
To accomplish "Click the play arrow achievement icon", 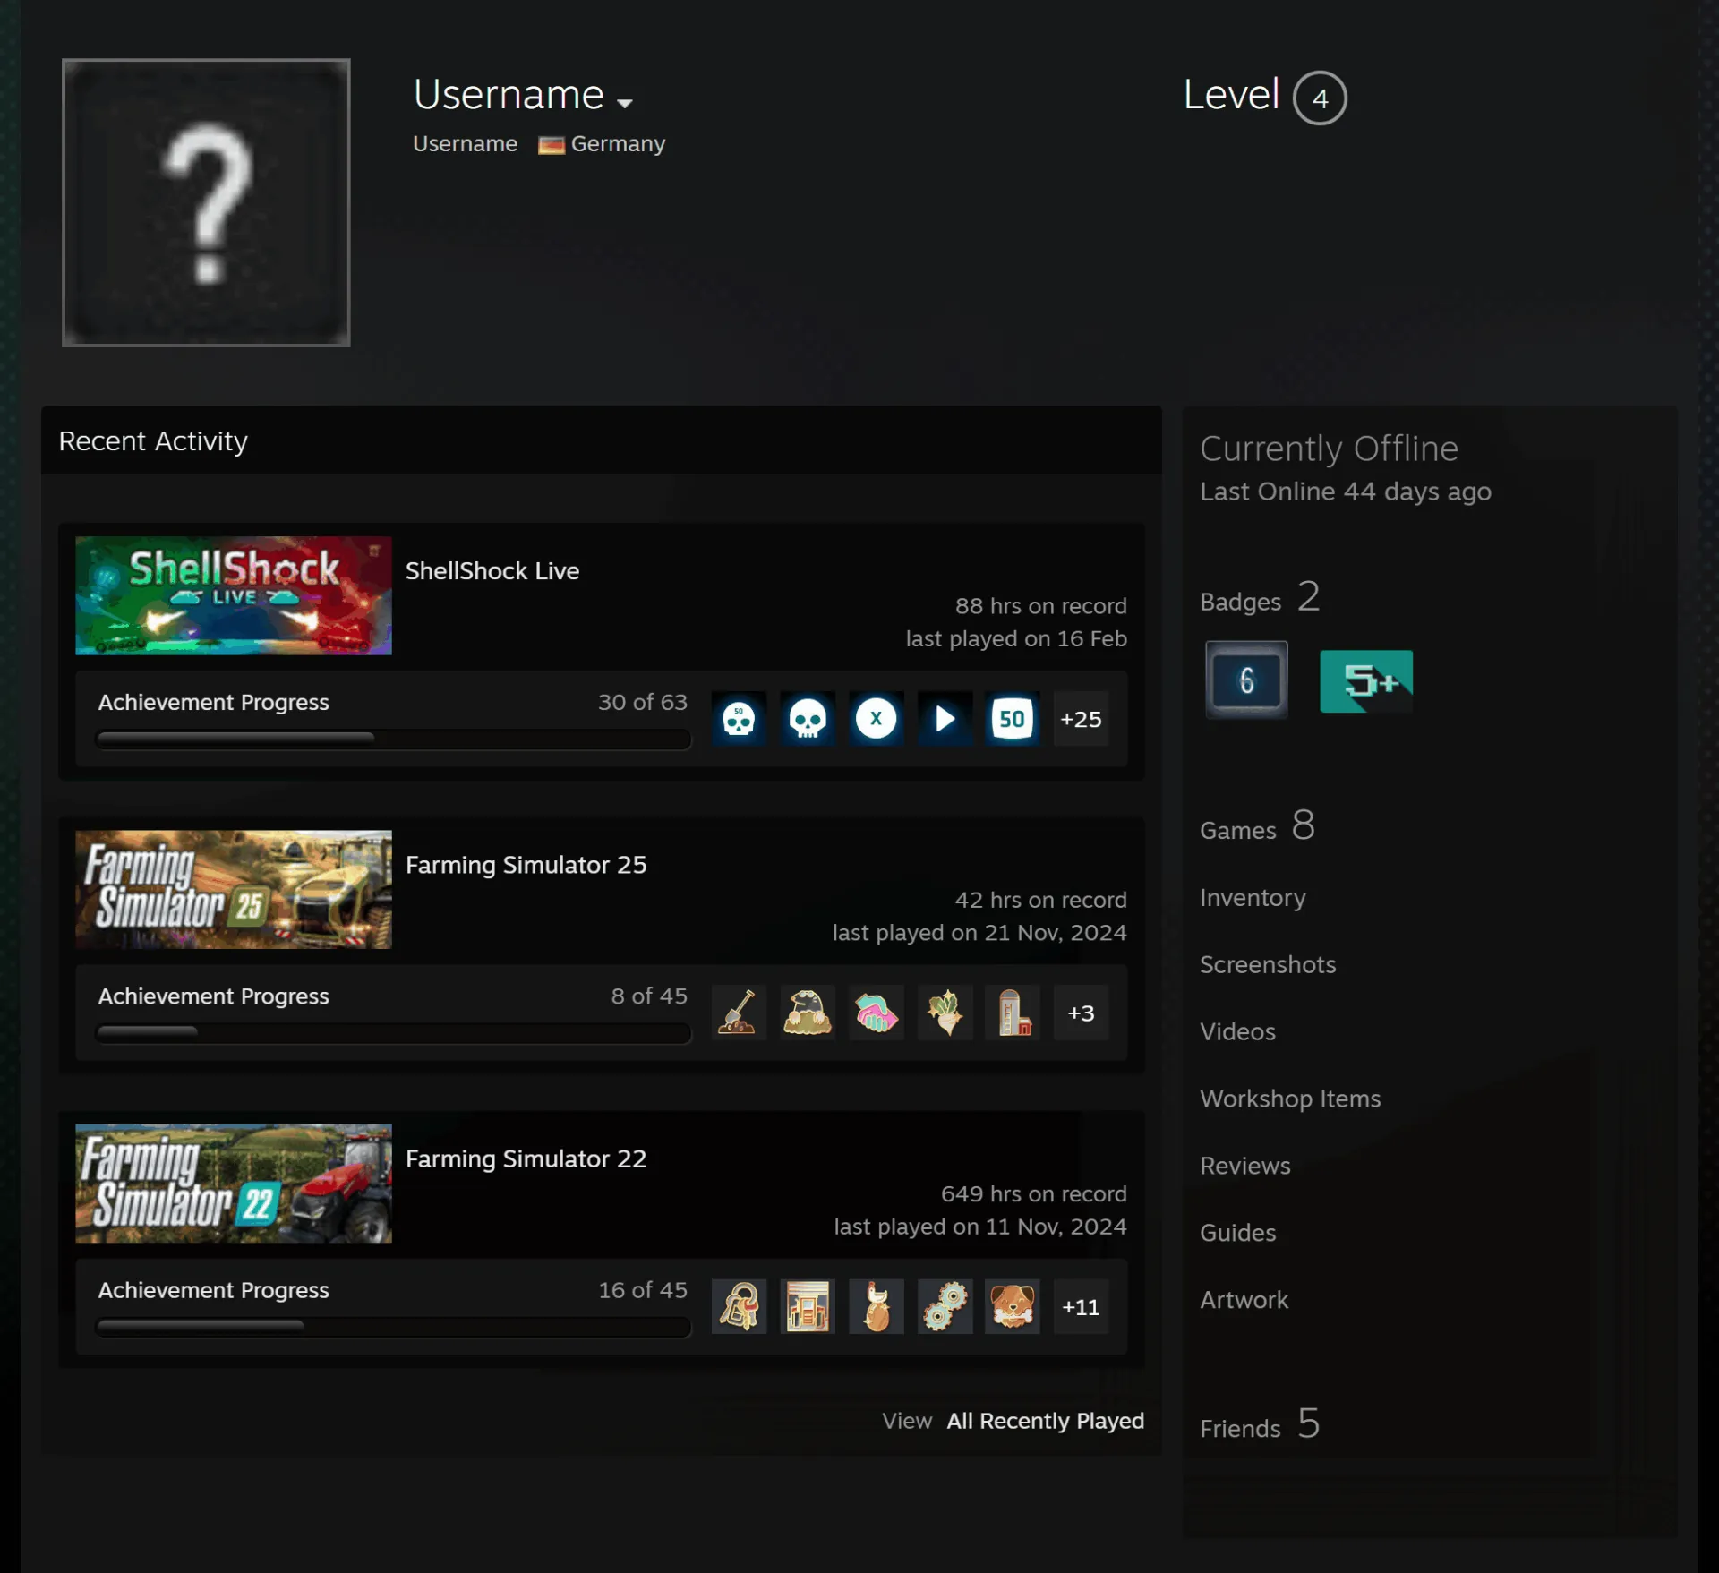I will (945, 719).
